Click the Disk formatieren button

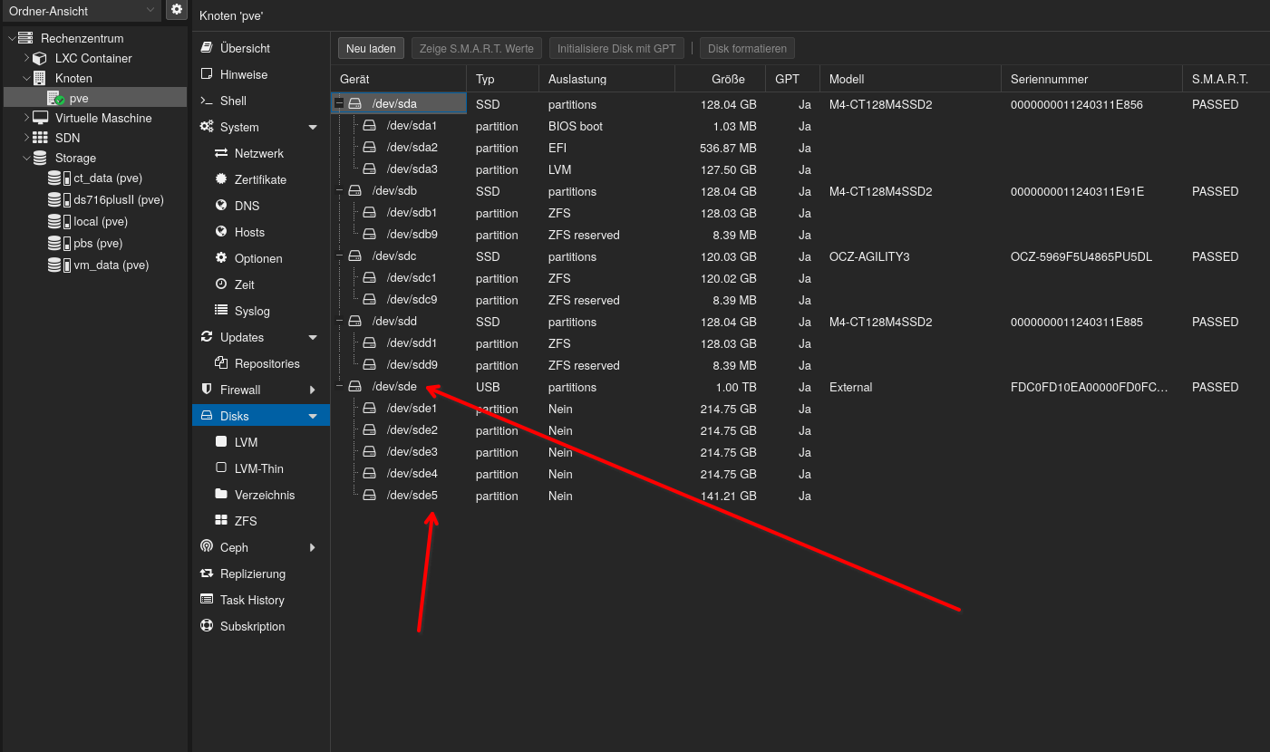[748, 48]
